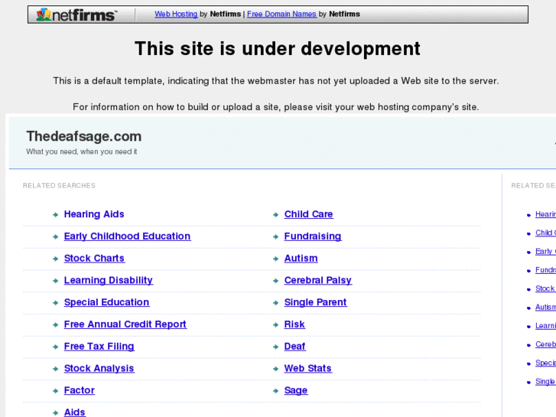
Task: Click the arrow icon beside Fundraising
Action: [275, 236]
